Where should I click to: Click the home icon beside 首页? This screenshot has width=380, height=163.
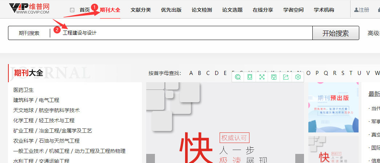(x=72, y=10)
